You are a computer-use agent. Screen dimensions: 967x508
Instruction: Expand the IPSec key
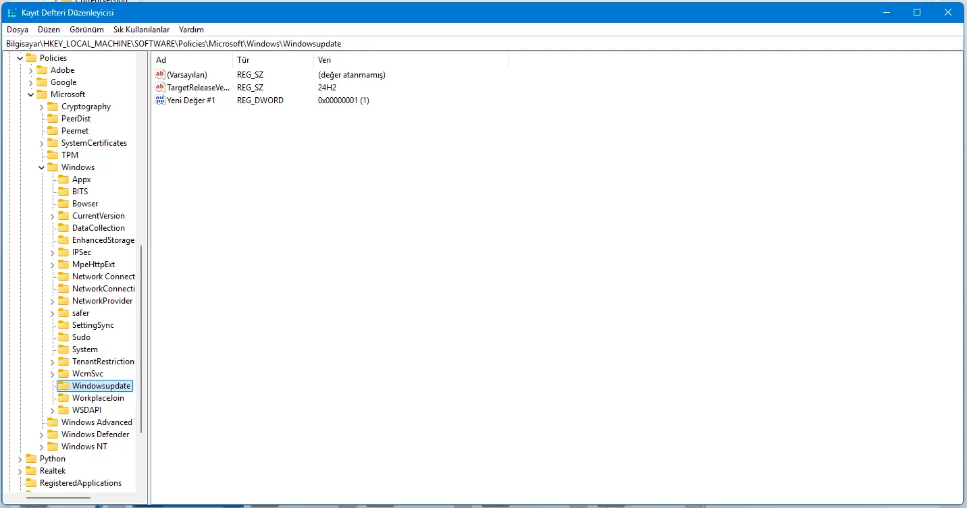click(x=53, y=252)
